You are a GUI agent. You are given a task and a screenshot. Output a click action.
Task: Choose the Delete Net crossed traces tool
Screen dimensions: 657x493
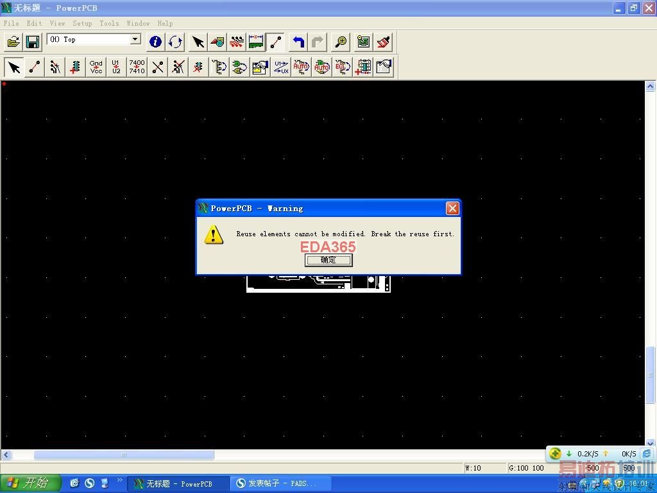178,67
